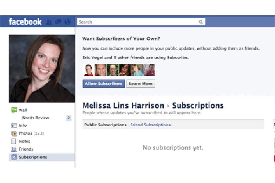Open friend requests icon in header
Screen dimensions: 275x183
pos(49,22)
